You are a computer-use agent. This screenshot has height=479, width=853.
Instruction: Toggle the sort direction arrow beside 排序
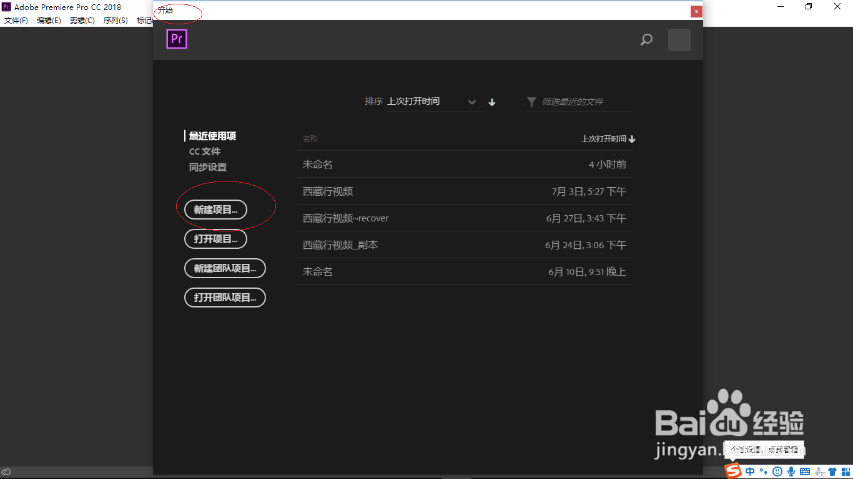pos(491,102)
